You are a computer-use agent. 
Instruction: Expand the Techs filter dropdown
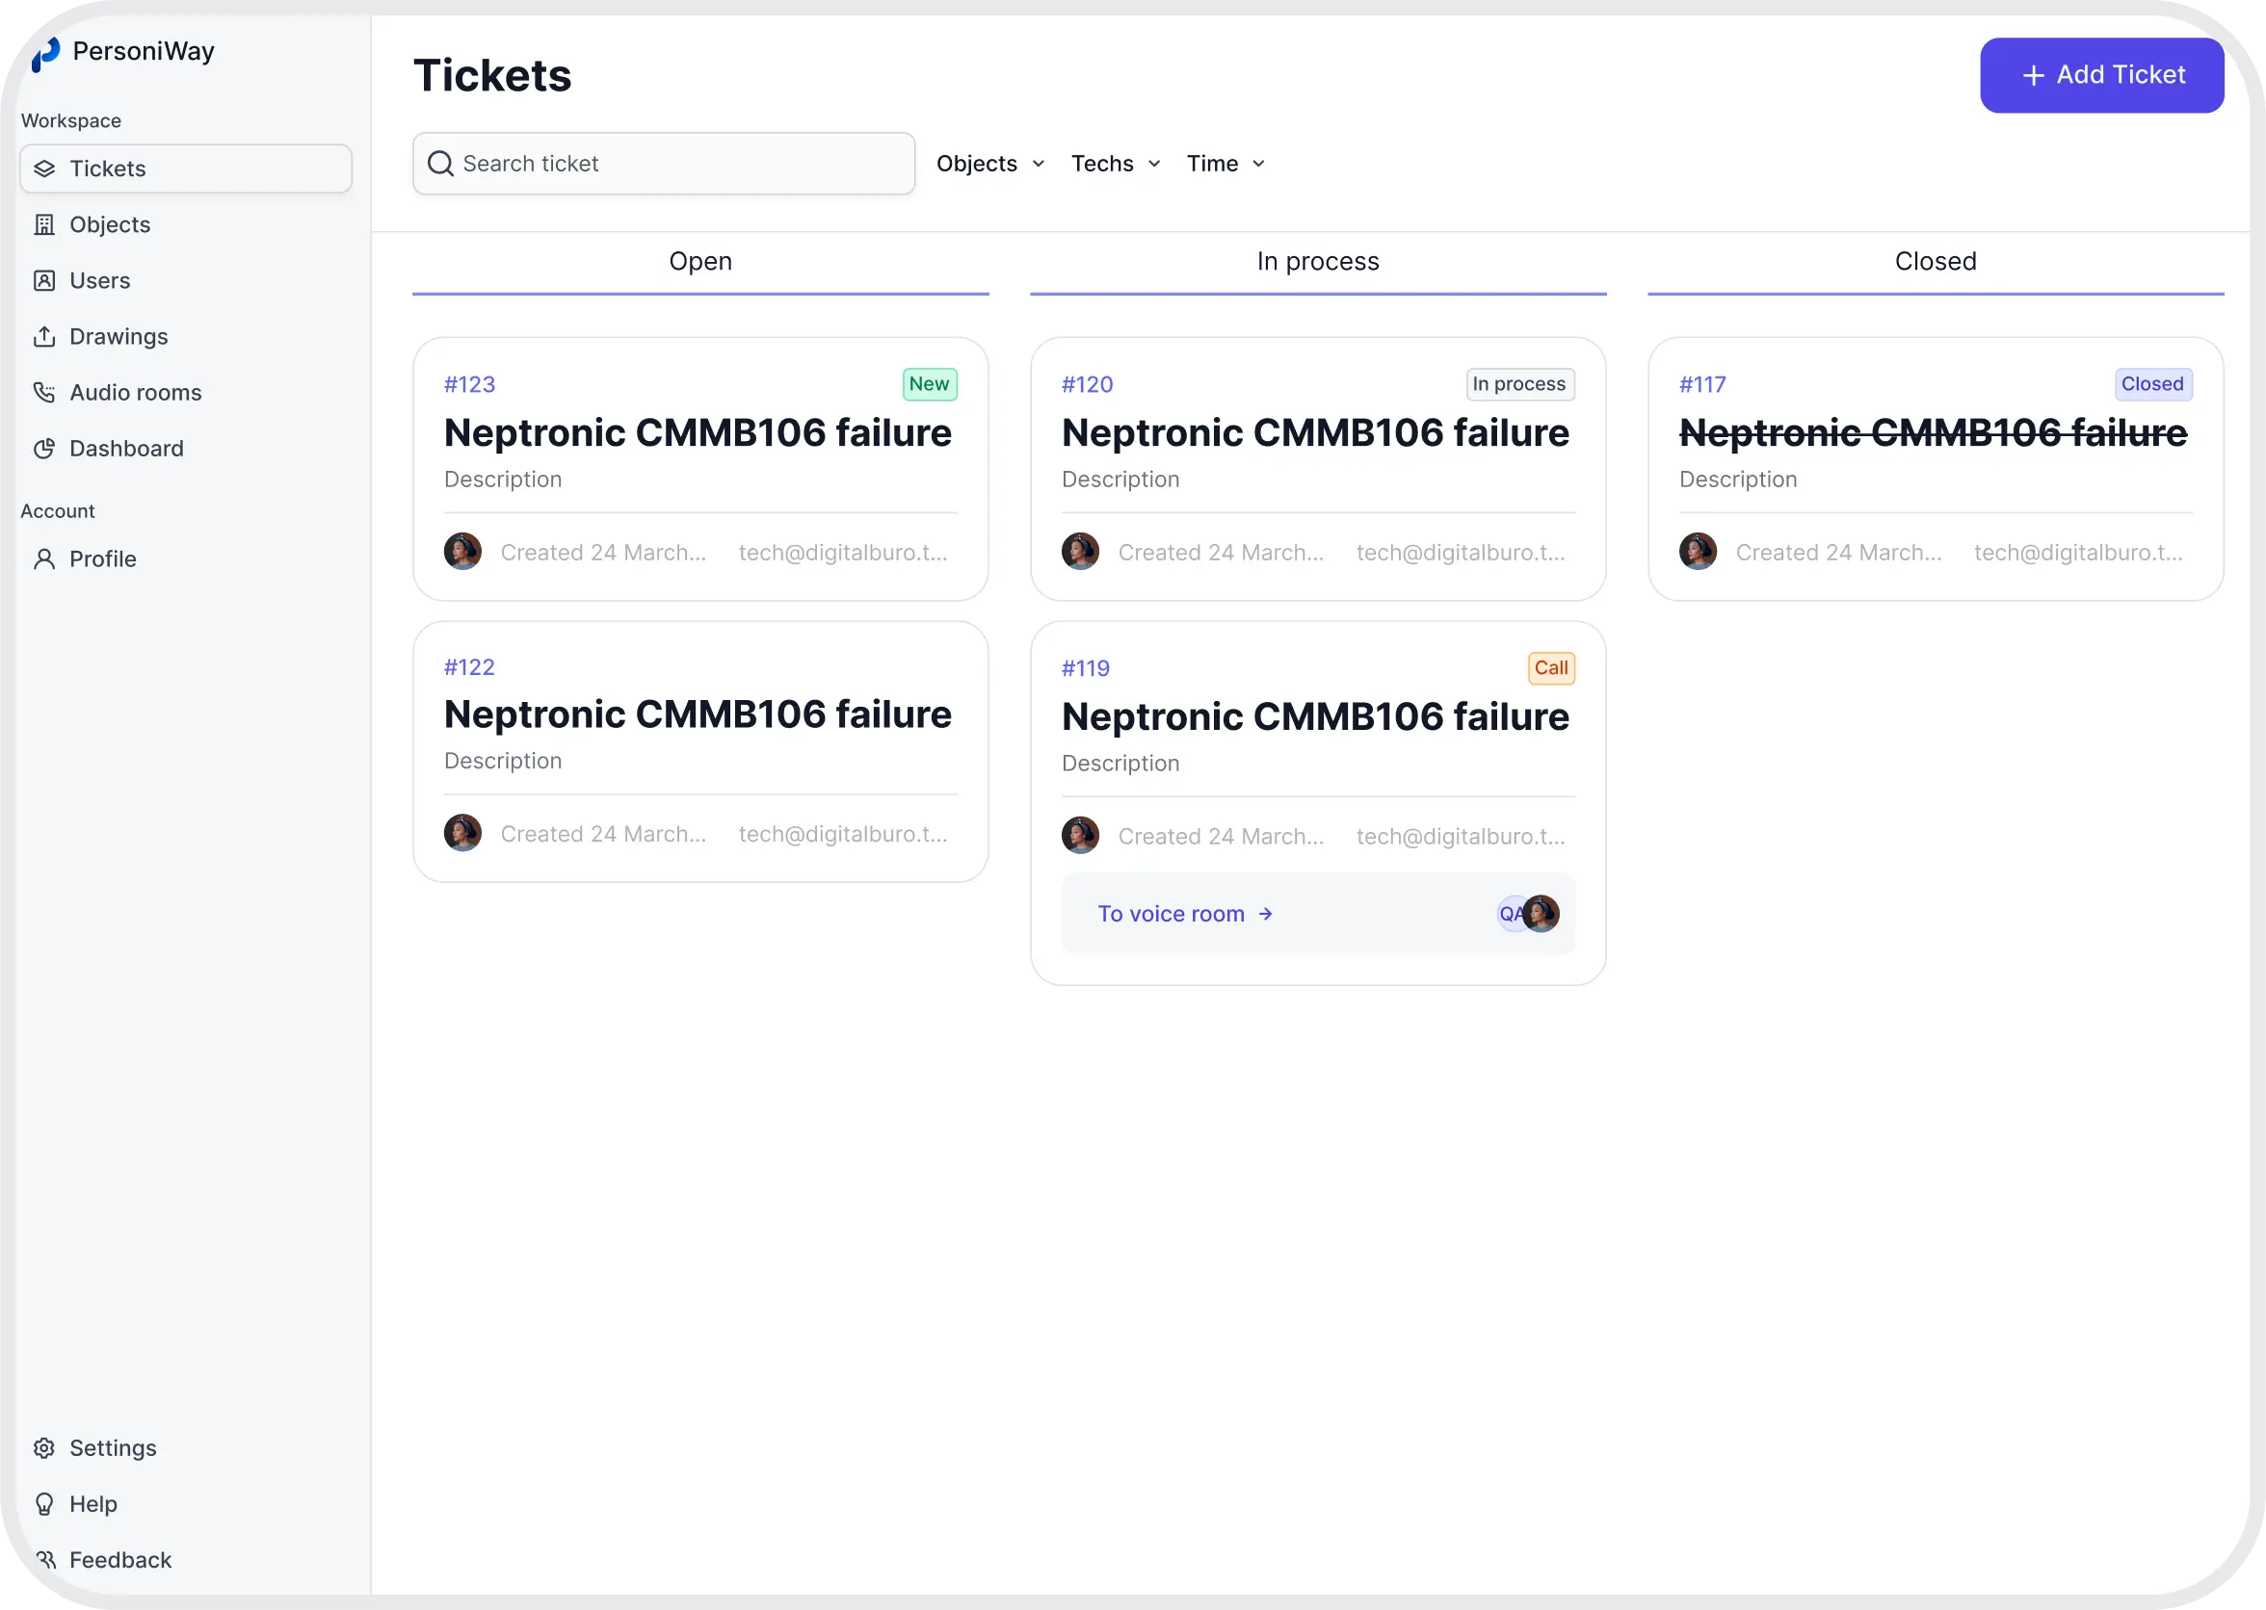click(1116, 164)
